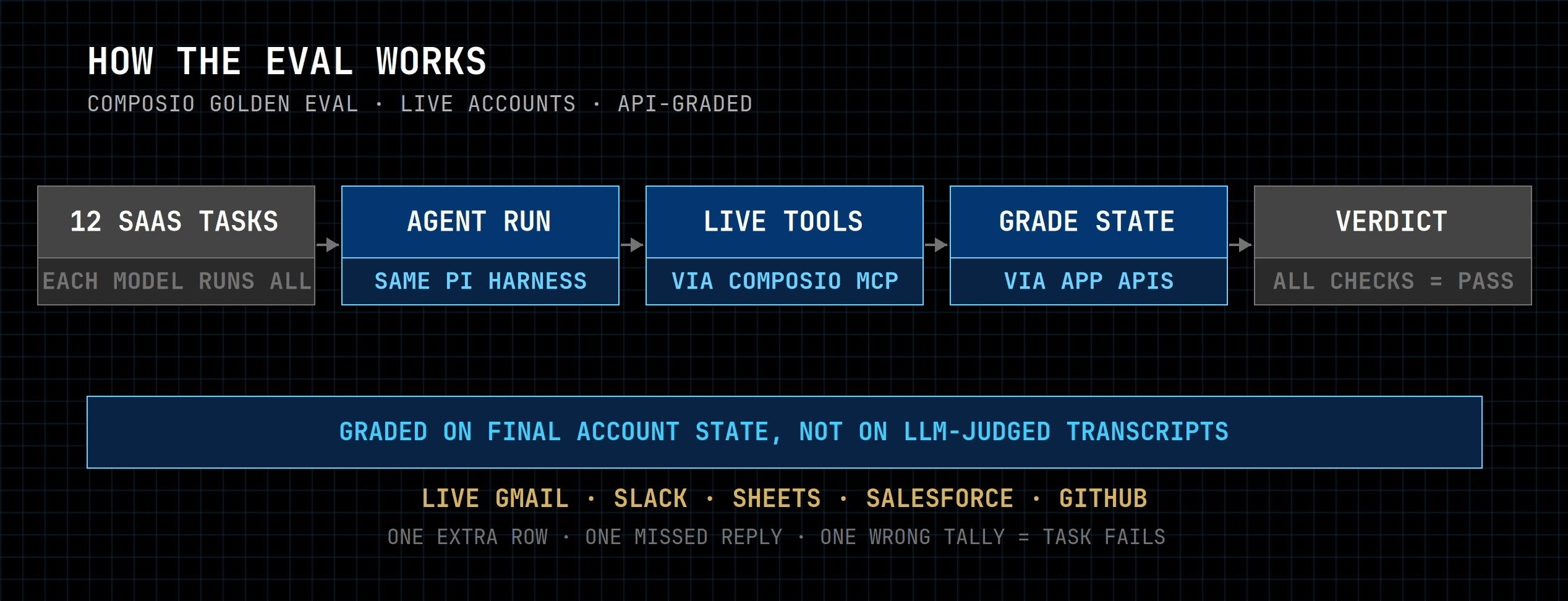The width and height of the screenshot is (1568, 601).
Task: Click 'ONE WRONG TALLY = TASK FAILS' text
Action: (993, 537)
